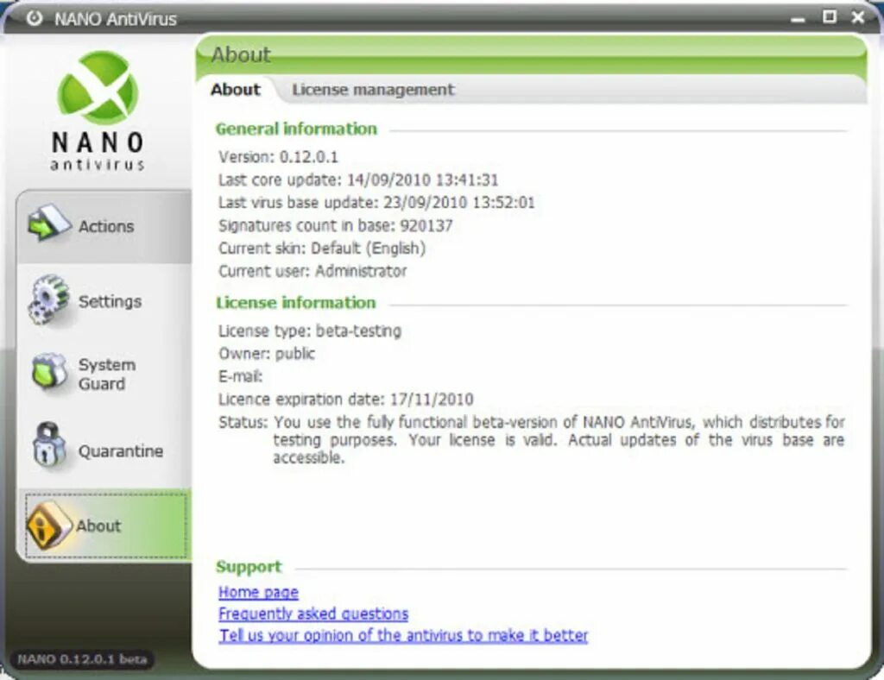Screen dimensions: 884x680
Task: Open the Settings sidebar section
Action: coord(104,301)
